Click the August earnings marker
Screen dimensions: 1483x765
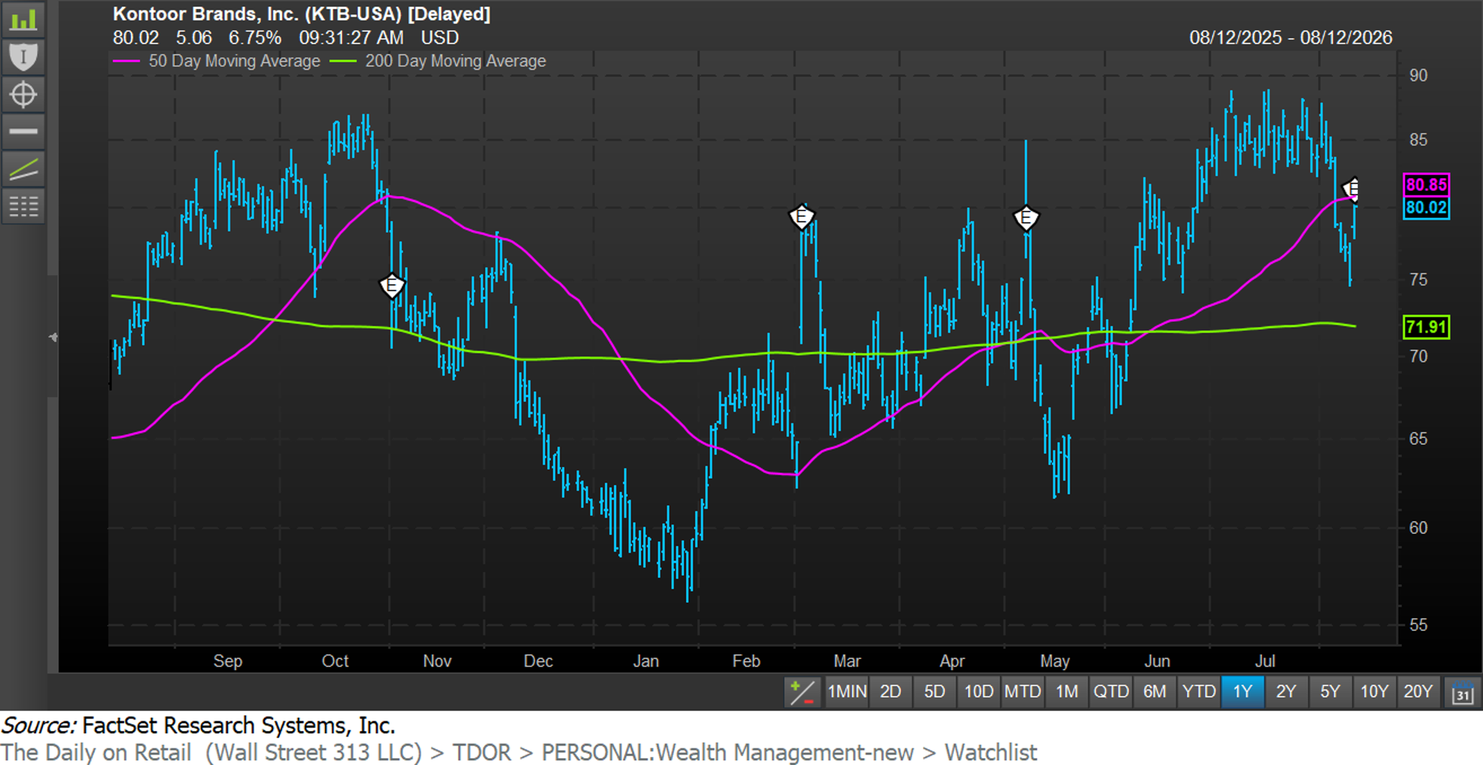click(1352, 189)
